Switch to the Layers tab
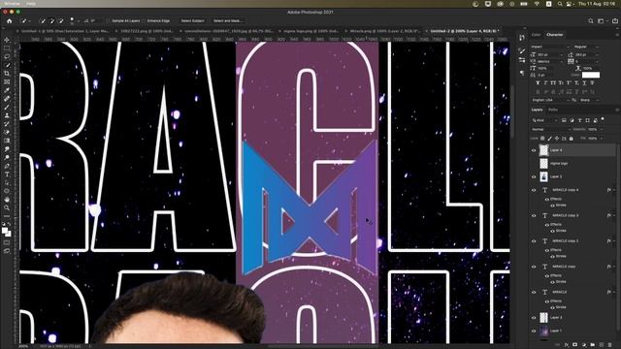The image size is (621, 349). (x=537, y=110)
